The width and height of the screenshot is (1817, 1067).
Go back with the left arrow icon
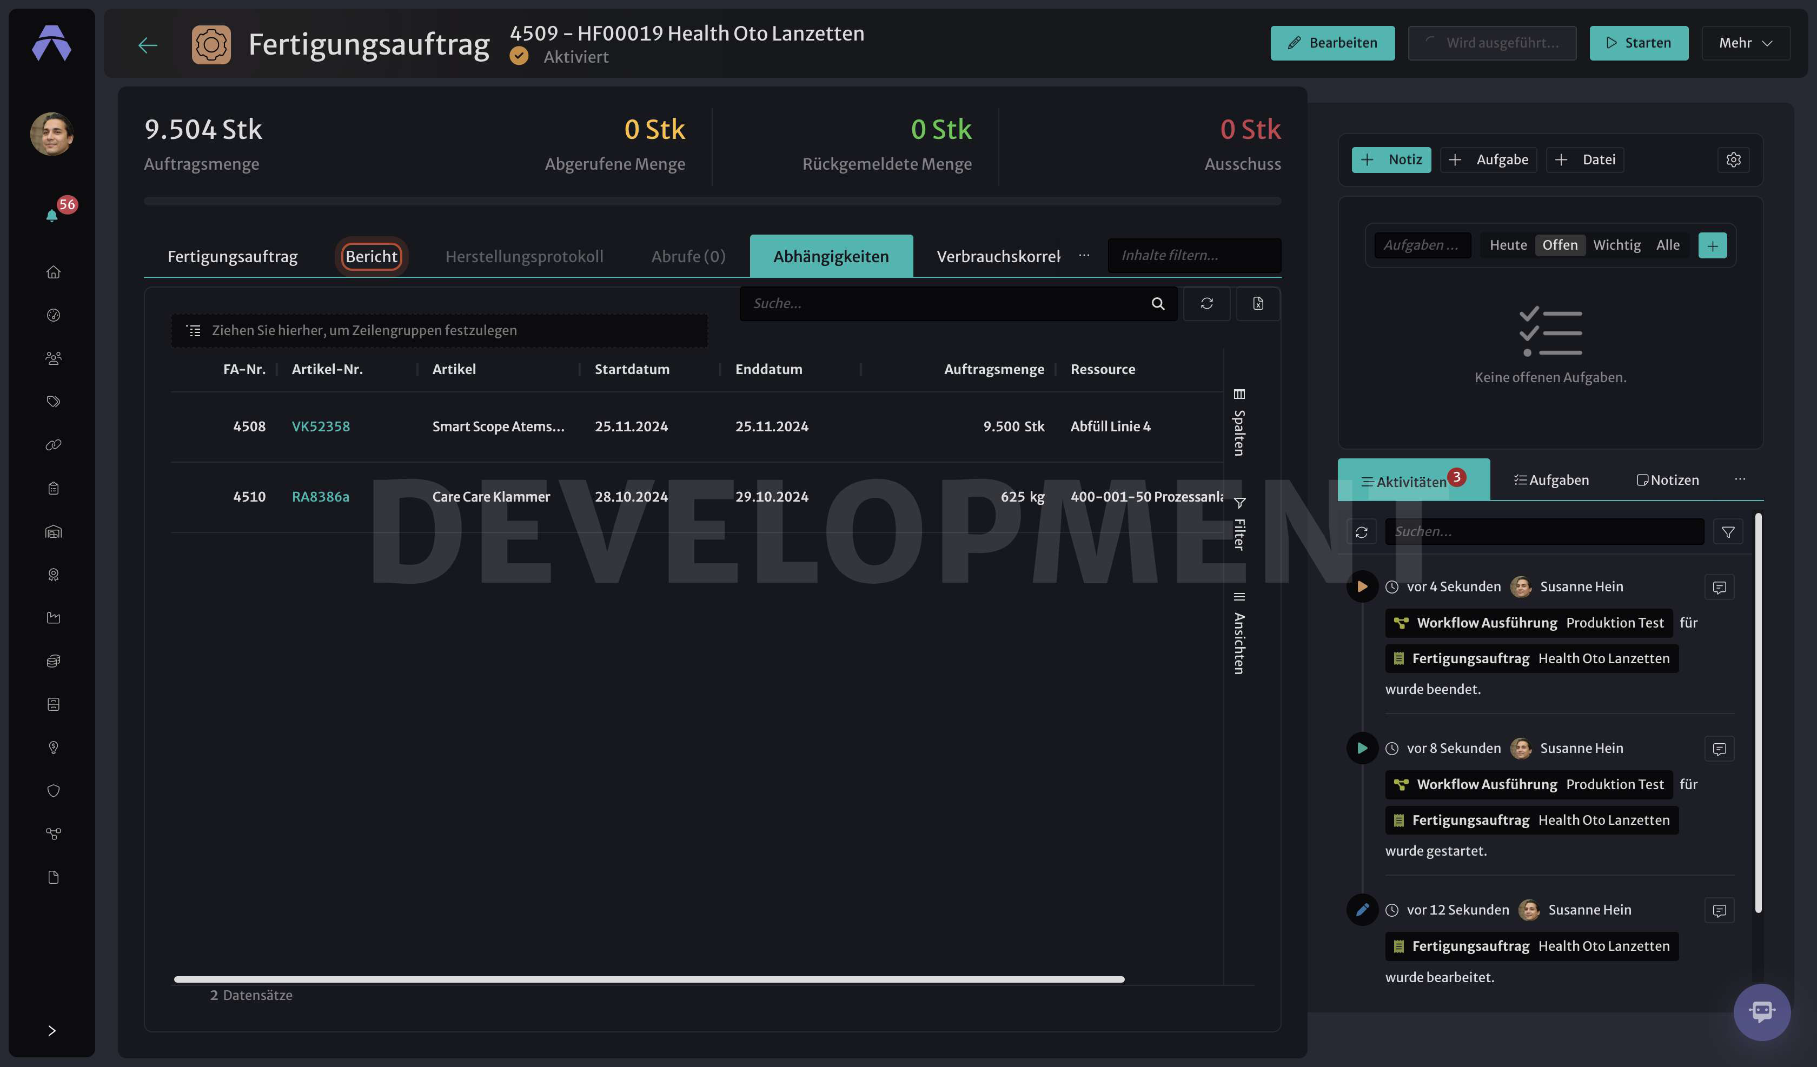(147, 45)
